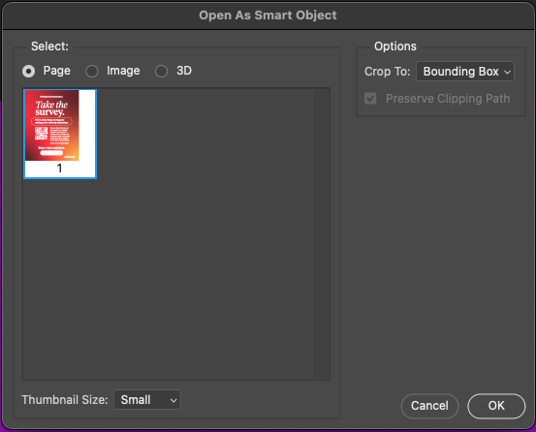536x432 pixels.
Task: Click the Open As Smart Object title bar
Action: pos(268,15)
